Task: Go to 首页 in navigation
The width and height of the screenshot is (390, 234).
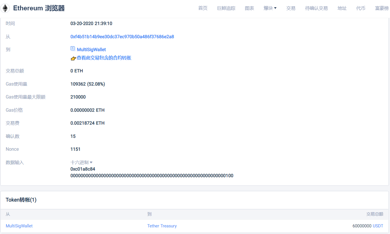Action: tap(203, 8)
